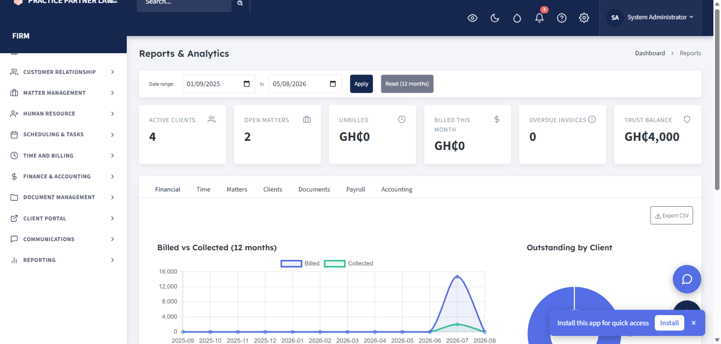Click the Trust Balance shield icon

[x=687, y=120]
